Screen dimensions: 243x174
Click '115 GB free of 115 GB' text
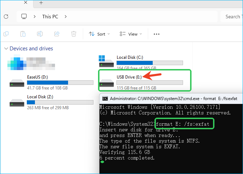(x=136, y=88)
